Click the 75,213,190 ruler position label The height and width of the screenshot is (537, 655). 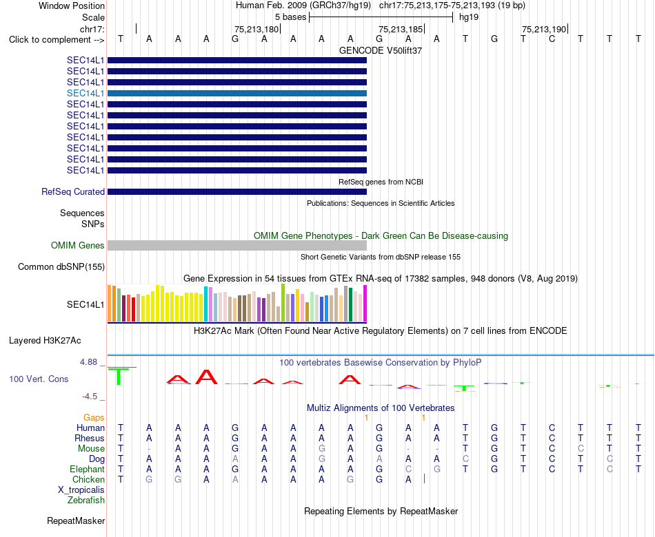pos(544,29)
